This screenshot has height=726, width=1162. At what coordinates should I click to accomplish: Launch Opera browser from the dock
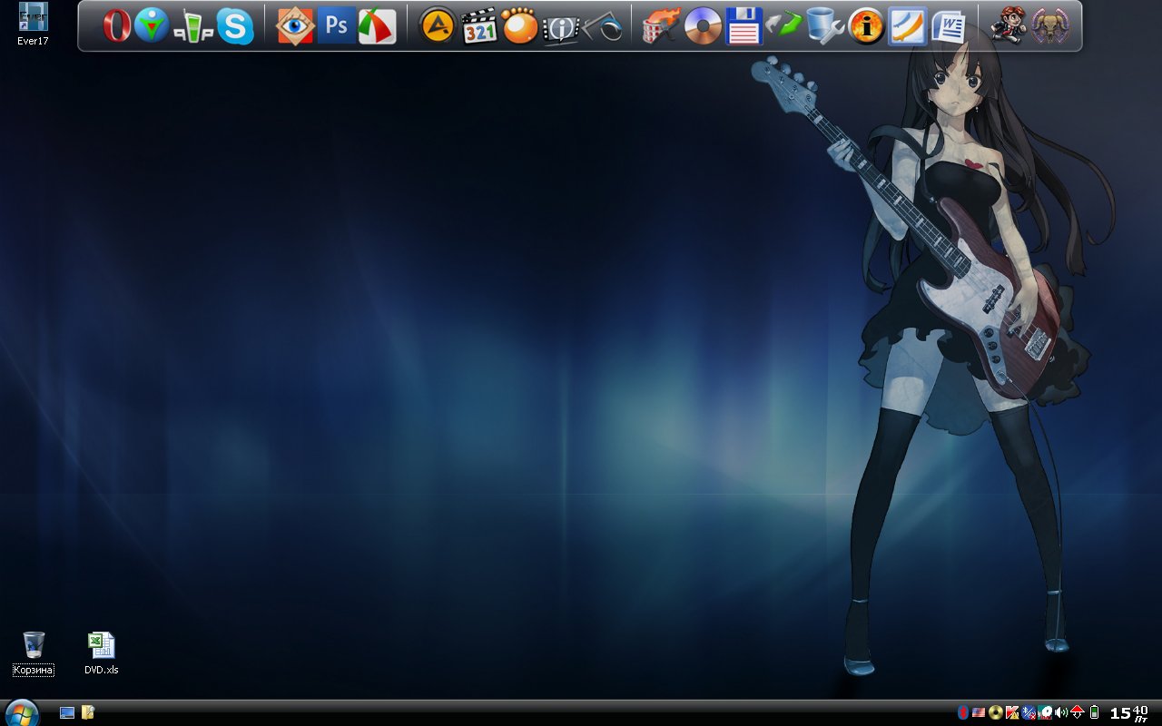click(x=116, y=25)
